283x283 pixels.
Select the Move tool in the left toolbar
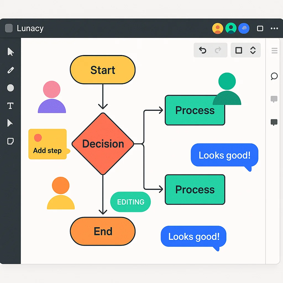click(x=10, y=52)
